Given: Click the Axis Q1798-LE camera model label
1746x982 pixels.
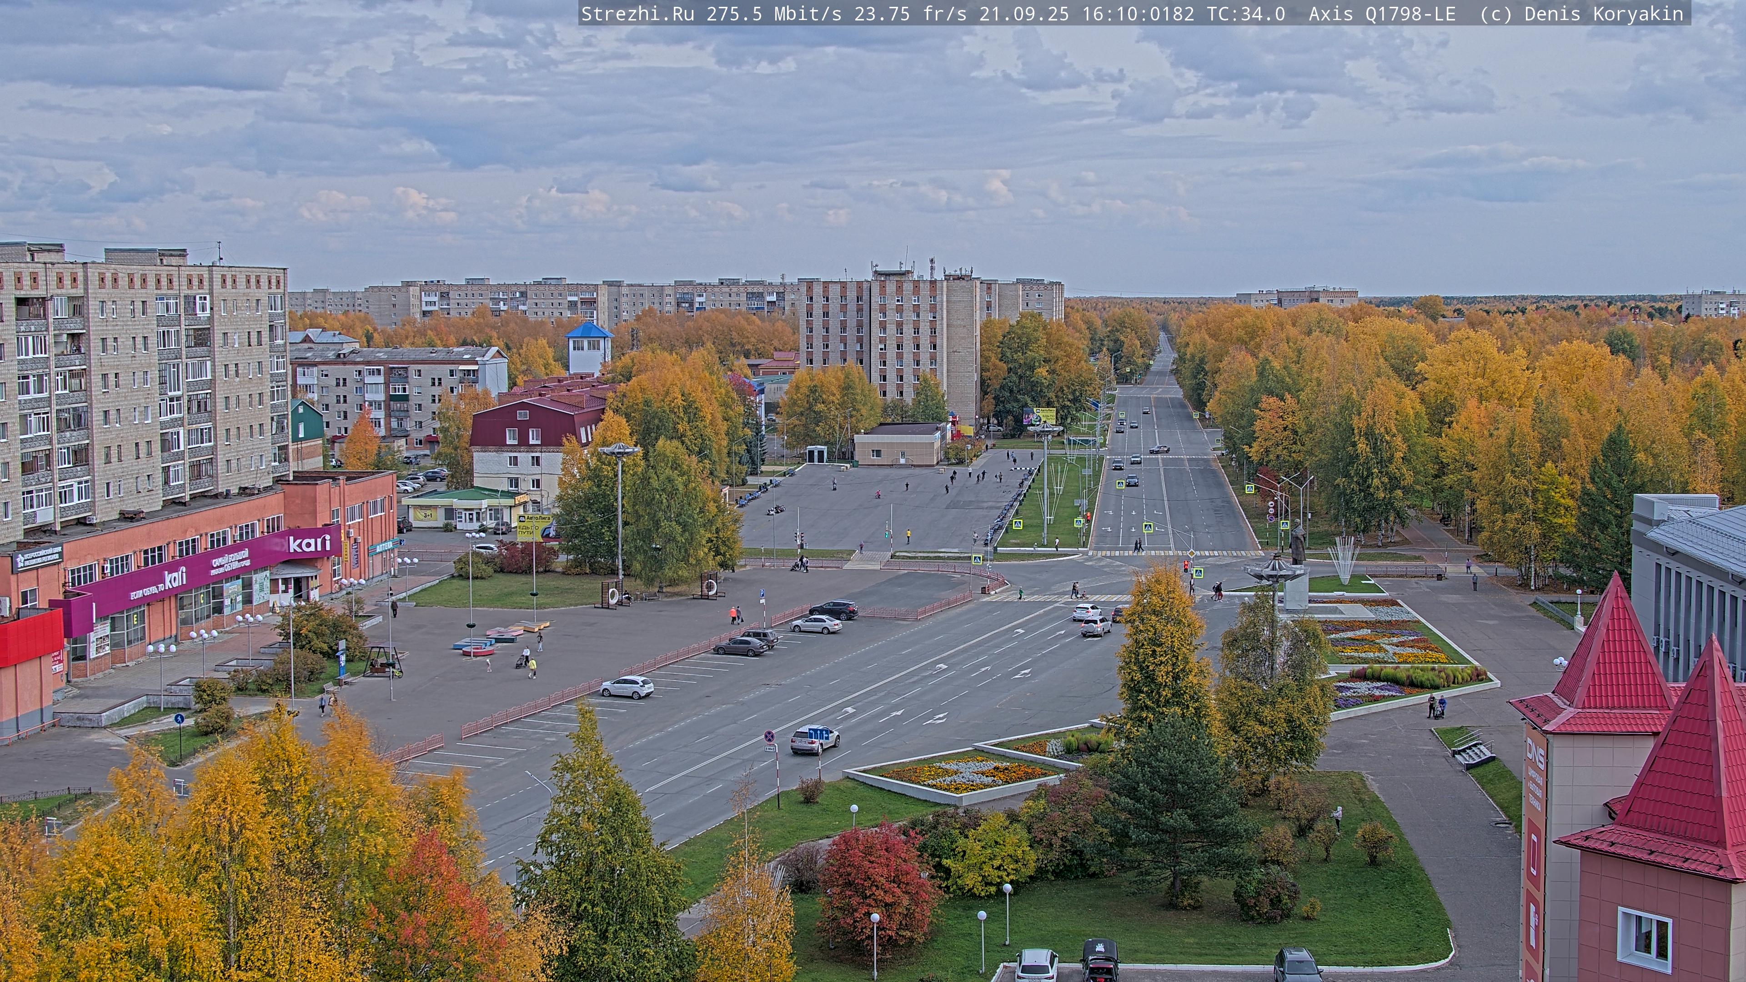Looking at the screenshot, I should coord(1381,14).
